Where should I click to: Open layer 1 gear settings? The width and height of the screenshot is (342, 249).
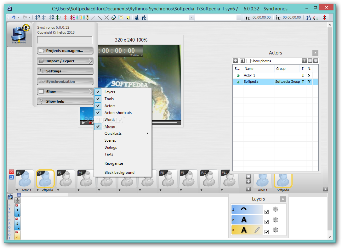pos(276,209)
